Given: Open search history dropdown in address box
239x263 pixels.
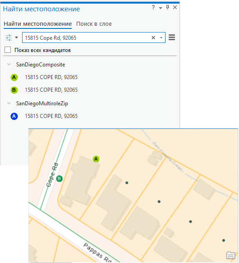Looking at the screenshot, I should tap(161, 38).
